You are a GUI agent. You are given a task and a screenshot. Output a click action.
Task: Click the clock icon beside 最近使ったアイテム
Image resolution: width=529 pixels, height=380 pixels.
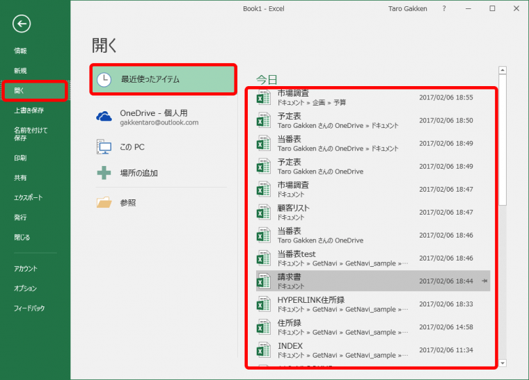[104, 80]
